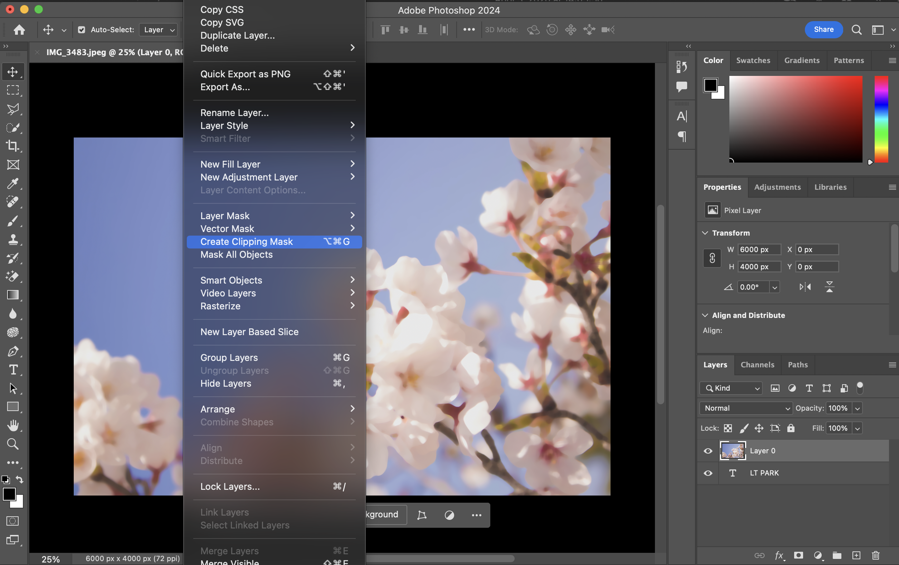Select the Clone Stamp tool
Viewport: 899px width, 565px height.
13,240
